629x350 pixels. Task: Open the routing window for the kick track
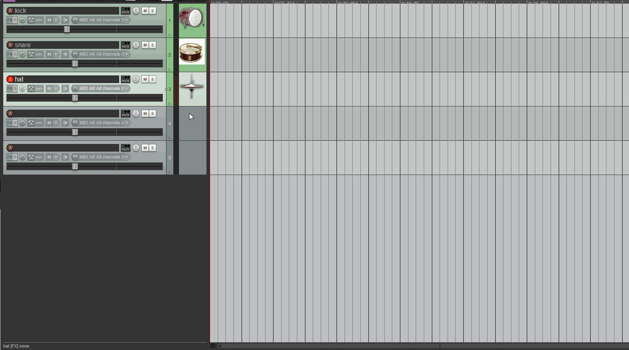126,11
